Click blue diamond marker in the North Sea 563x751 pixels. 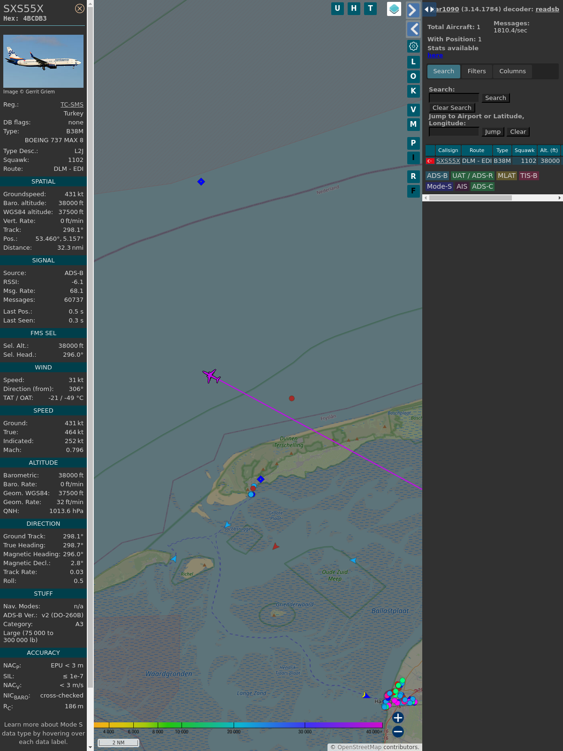coord(201,182)
